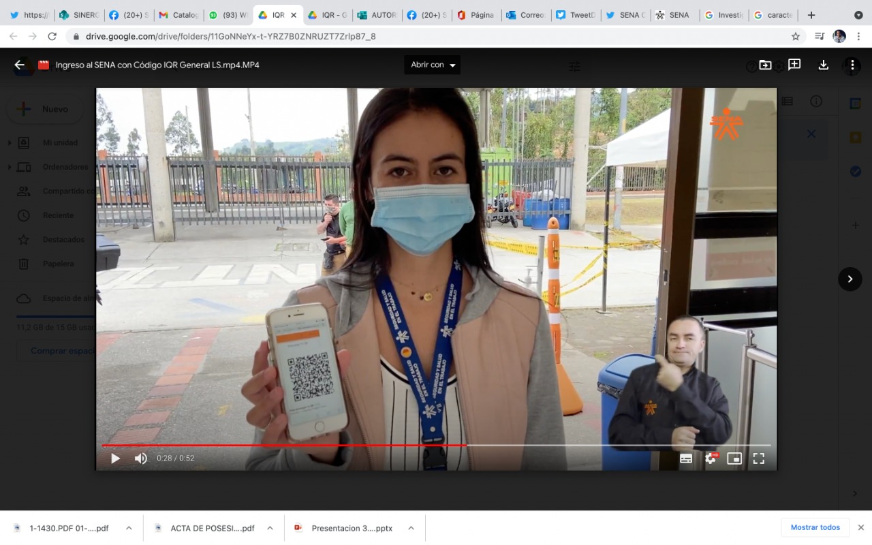Screen dimensions: 872x545
Task: Switch to the AUTOR tab
Action: click(377, 15)
